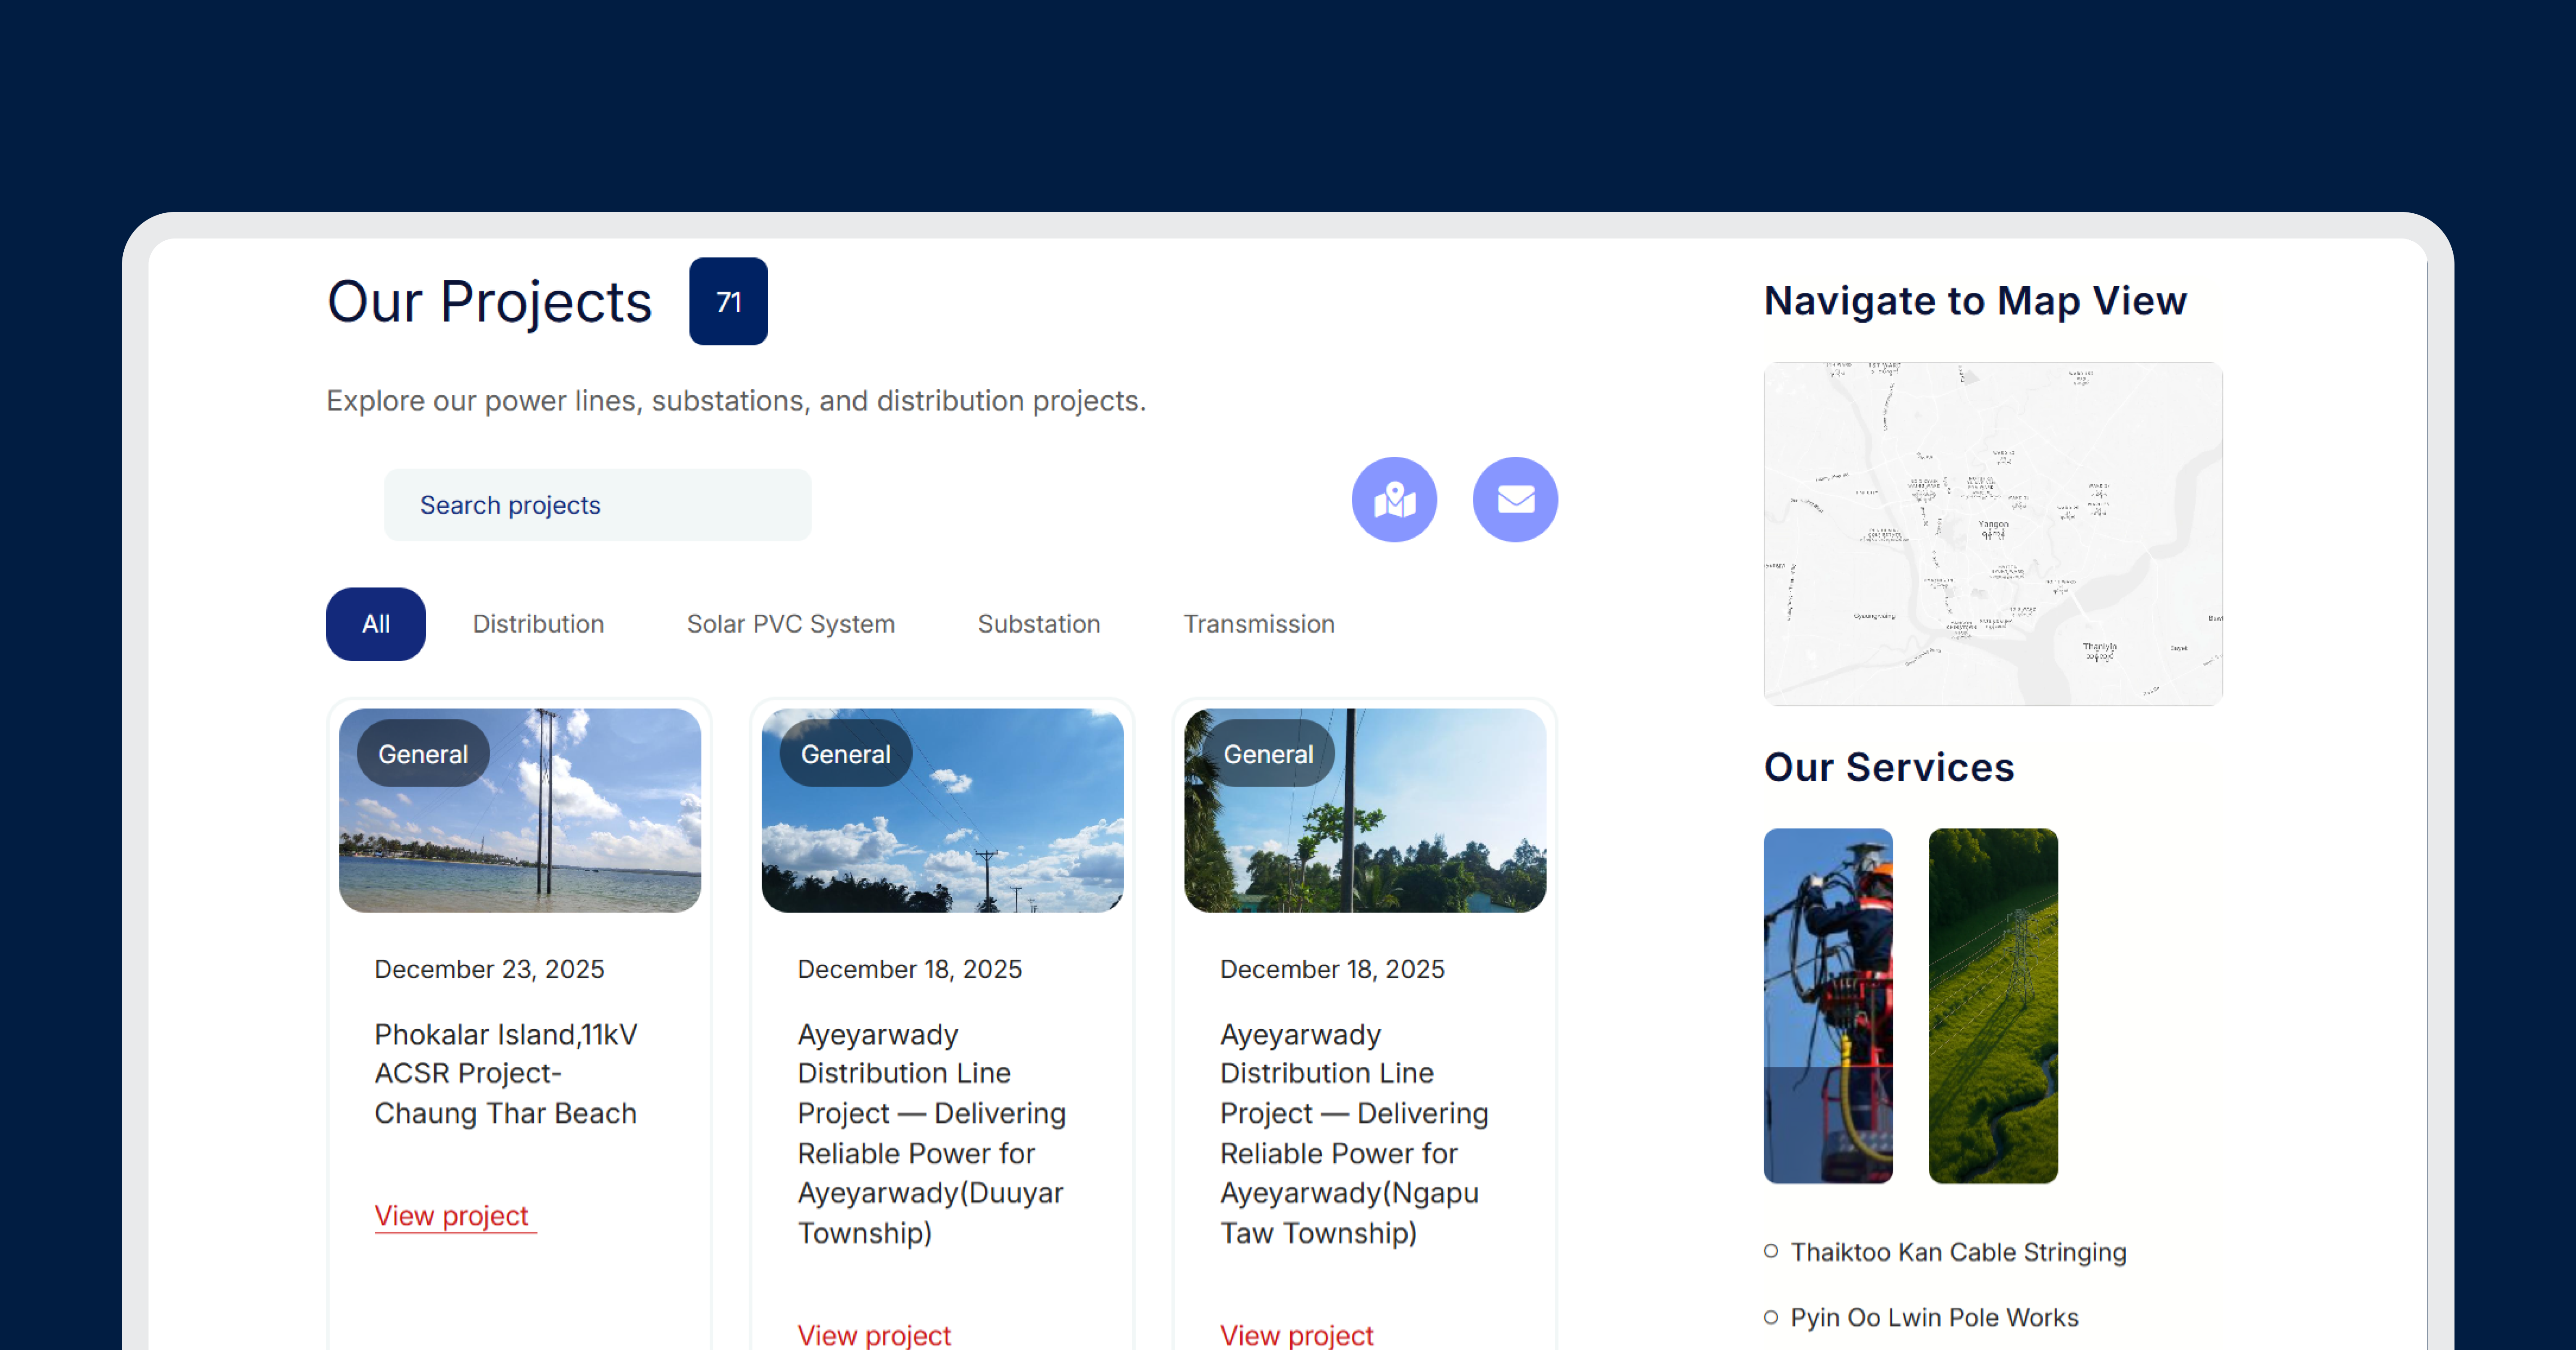The image size is (2576, 1350).
Task: Show Substation projects tab
Action: 1039,624
